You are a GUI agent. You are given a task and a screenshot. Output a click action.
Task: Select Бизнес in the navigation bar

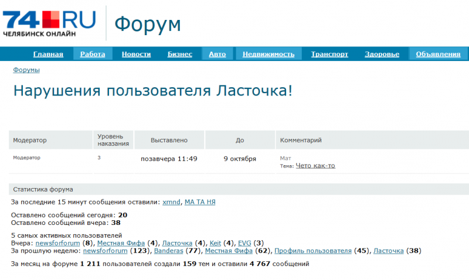180,54
